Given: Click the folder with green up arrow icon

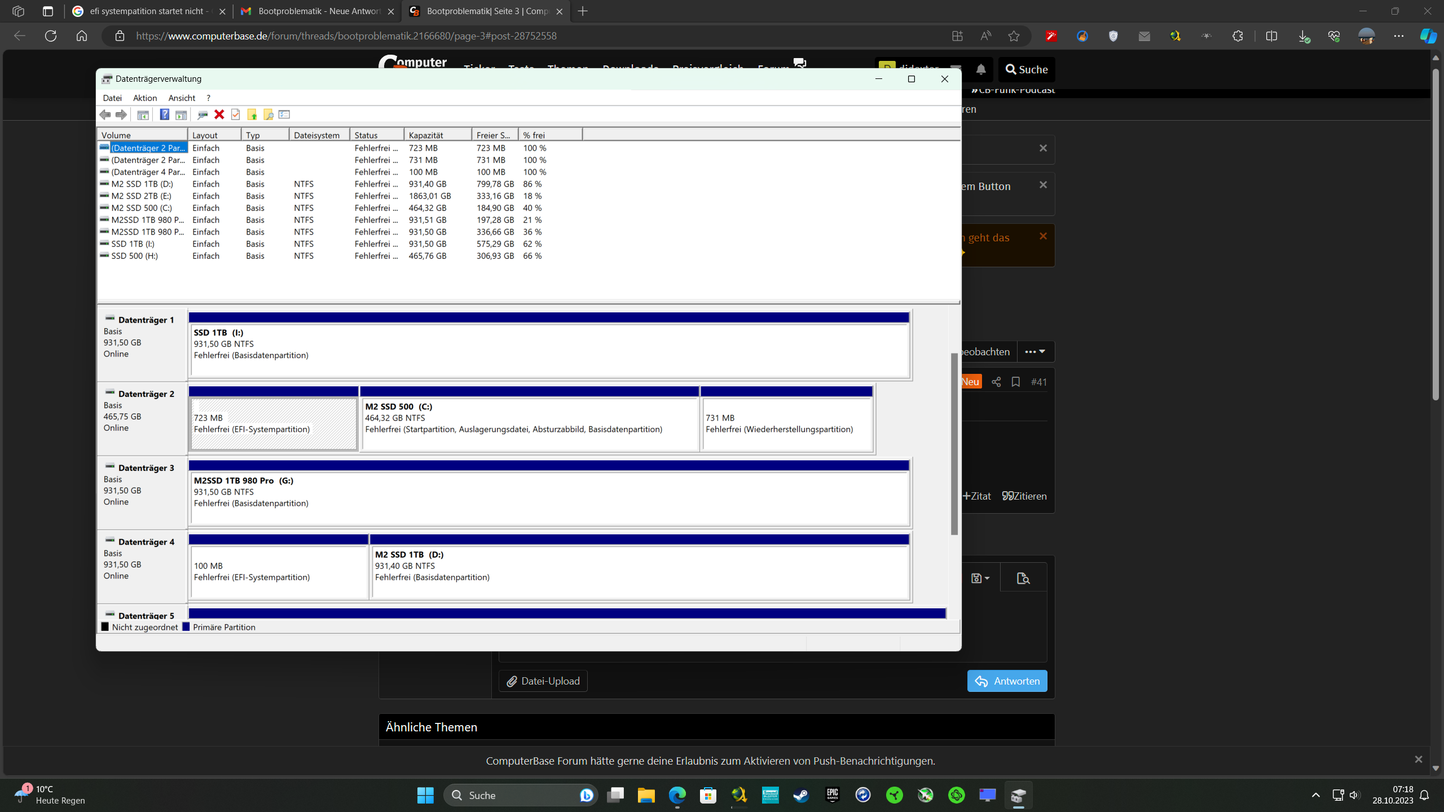Looking at the screenshot, I should pyautogui.click(x=252, y=114).
